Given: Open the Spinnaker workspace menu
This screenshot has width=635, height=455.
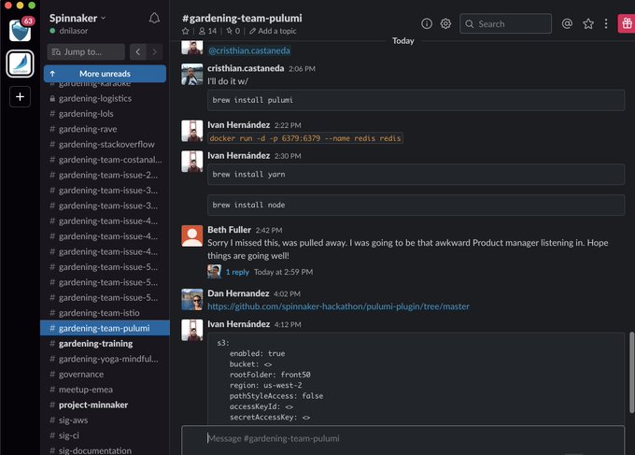Looking at the screenshot, I should coord(78,19).
